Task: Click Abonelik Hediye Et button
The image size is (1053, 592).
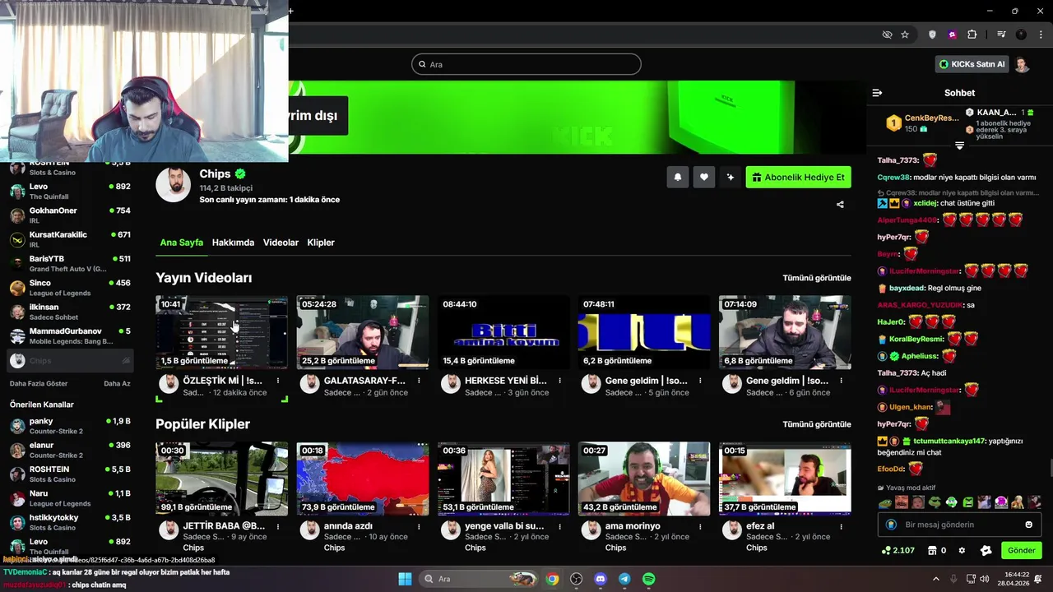Action: [798, 177]
